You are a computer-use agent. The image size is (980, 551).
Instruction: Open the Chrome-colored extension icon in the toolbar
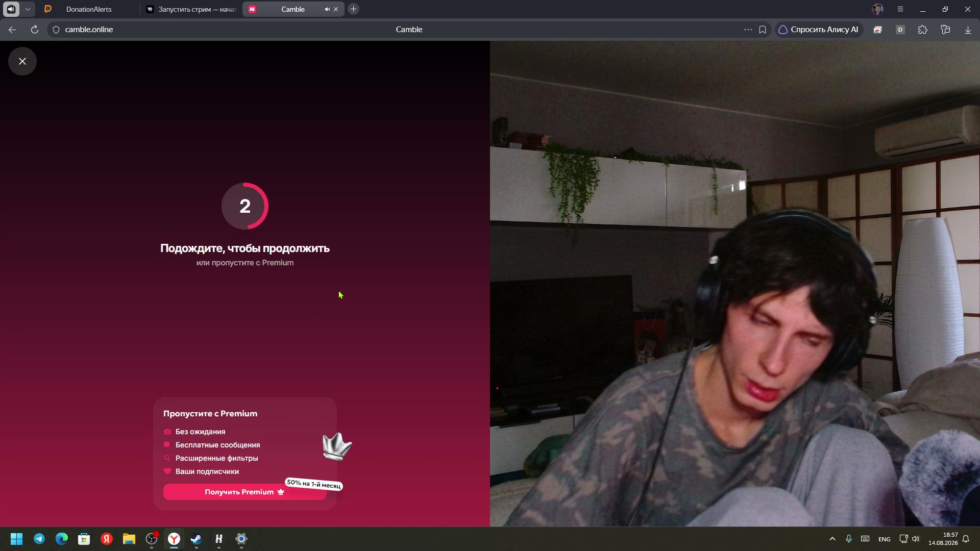[x=878, y=30]
